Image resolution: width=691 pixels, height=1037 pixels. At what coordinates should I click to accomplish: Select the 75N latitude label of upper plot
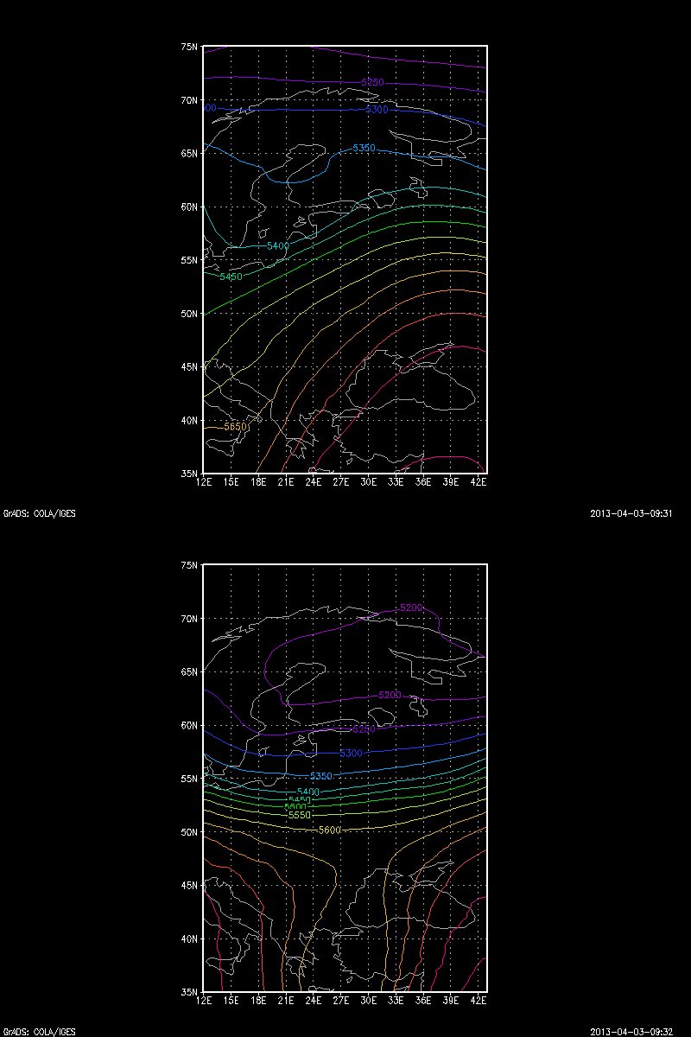(191, 47)
